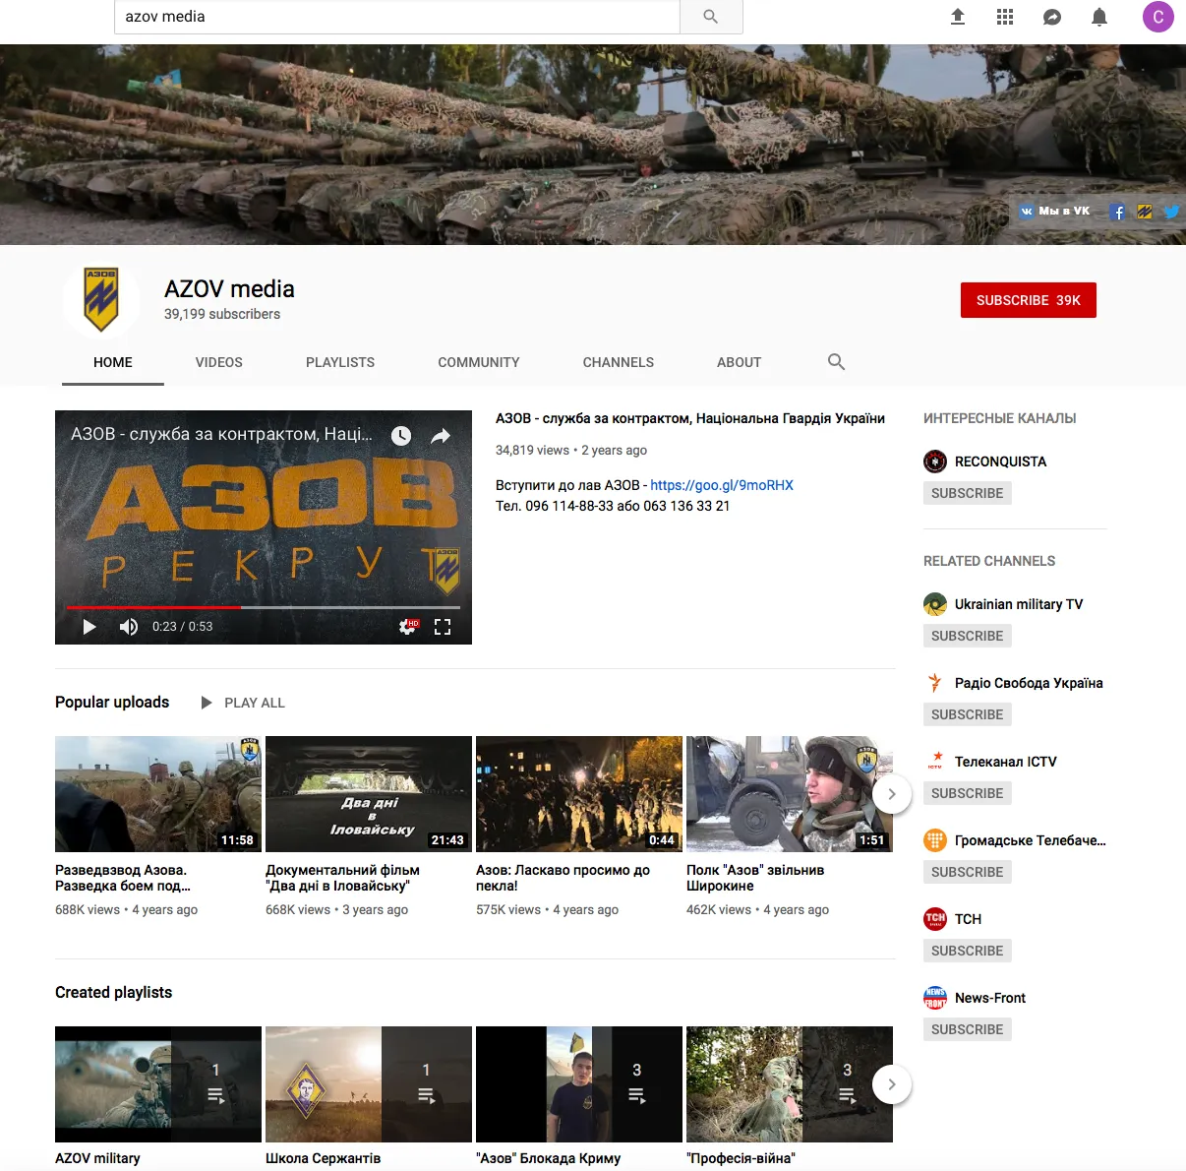This screenshot has width=1186, height=1171.
Task: Expand next Created playlists with arrow
Action: [x=892, y=1084]
